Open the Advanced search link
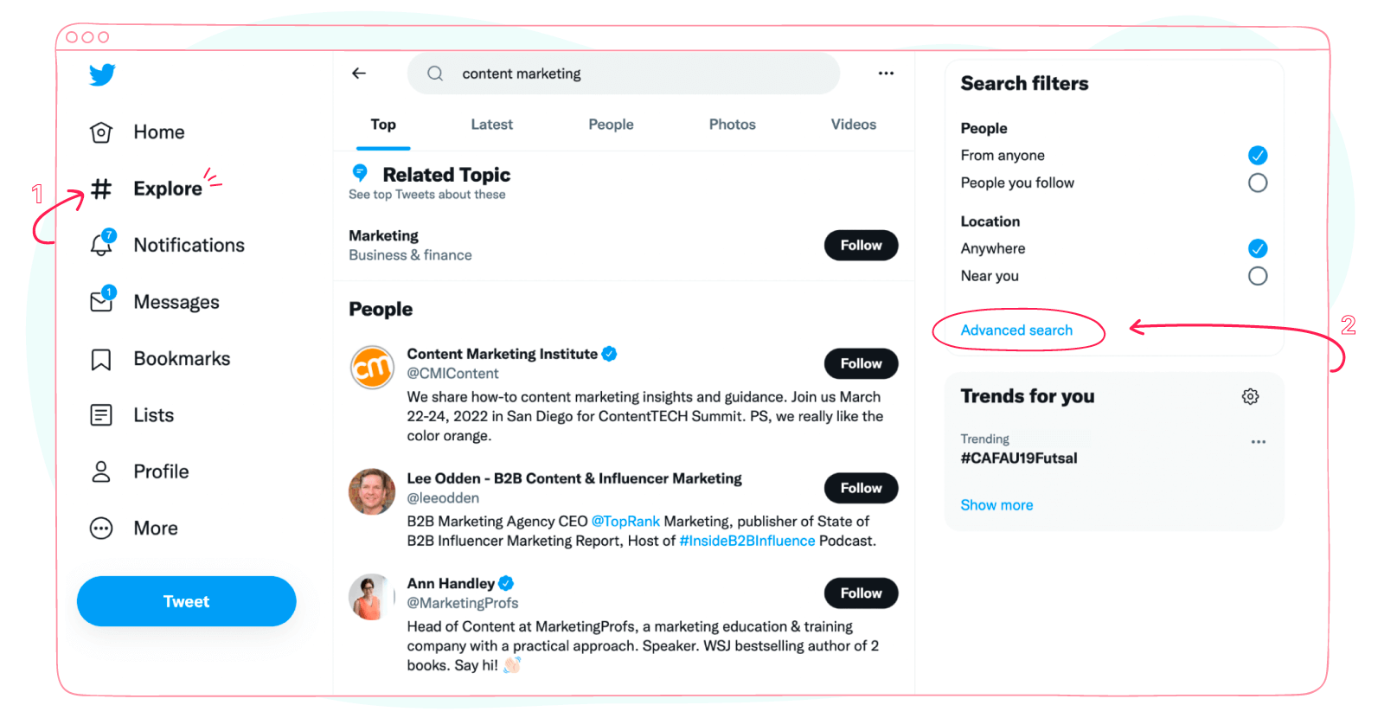1384x718 pixels. 1016,330
